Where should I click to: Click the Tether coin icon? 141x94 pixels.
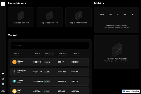14,81
